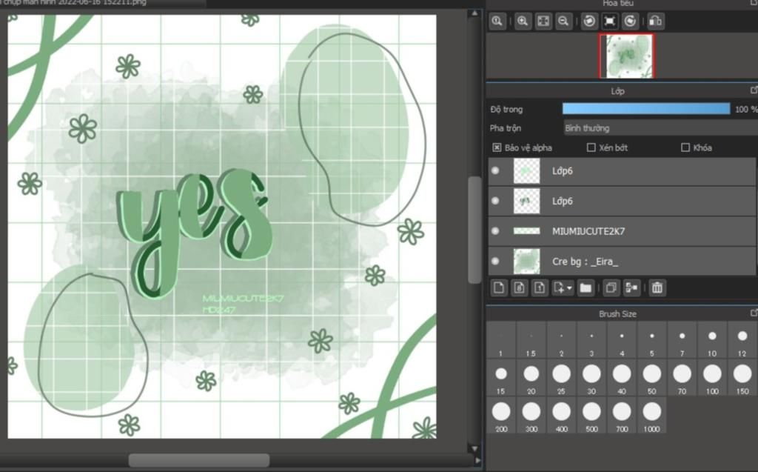Click the zoom in magnifier icon
758x472 pixels.
pos(523,21)
